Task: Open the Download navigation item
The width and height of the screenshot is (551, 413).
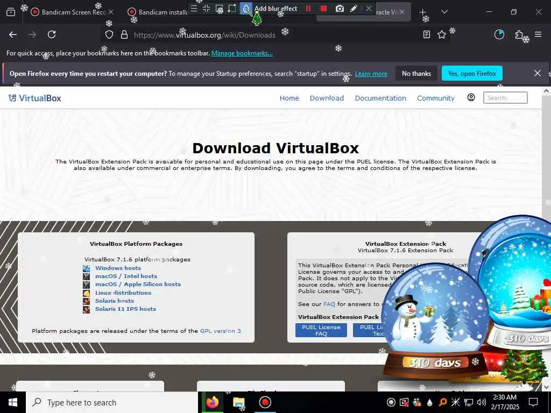Action: 327,98
